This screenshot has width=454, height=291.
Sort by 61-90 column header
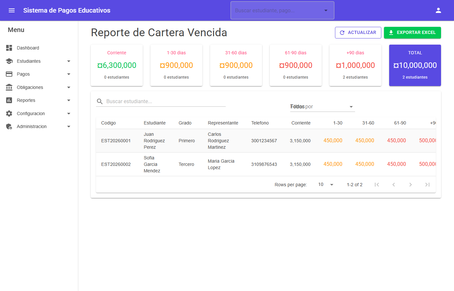coord(400,123)
